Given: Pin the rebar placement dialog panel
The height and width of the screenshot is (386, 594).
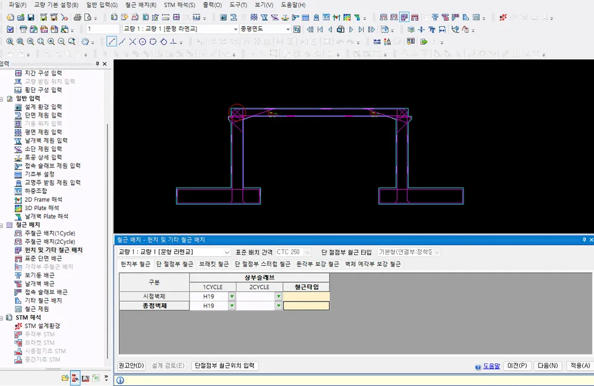Looking at the screenshot, I should pos(584,240).
